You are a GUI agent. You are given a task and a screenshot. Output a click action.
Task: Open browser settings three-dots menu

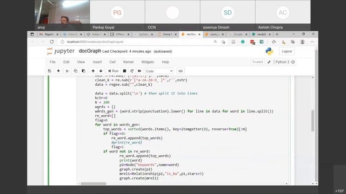tap(312, 42)
